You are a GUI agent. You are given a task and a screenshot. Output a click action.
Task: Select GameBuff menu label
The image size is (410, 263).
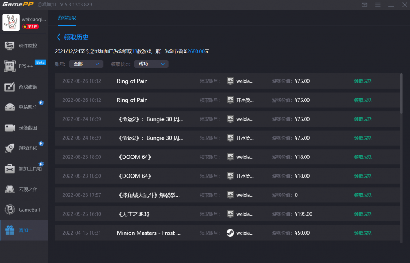click(x=30, y=210)
